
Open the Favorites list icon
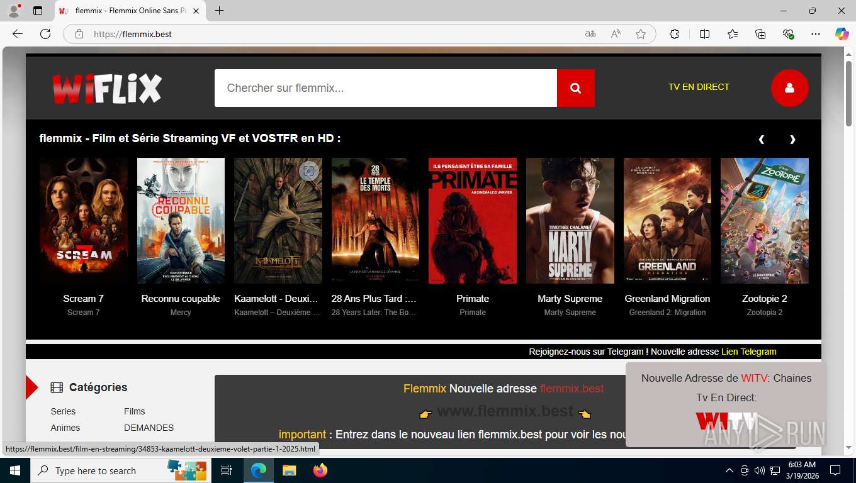(x=733, y=34)
